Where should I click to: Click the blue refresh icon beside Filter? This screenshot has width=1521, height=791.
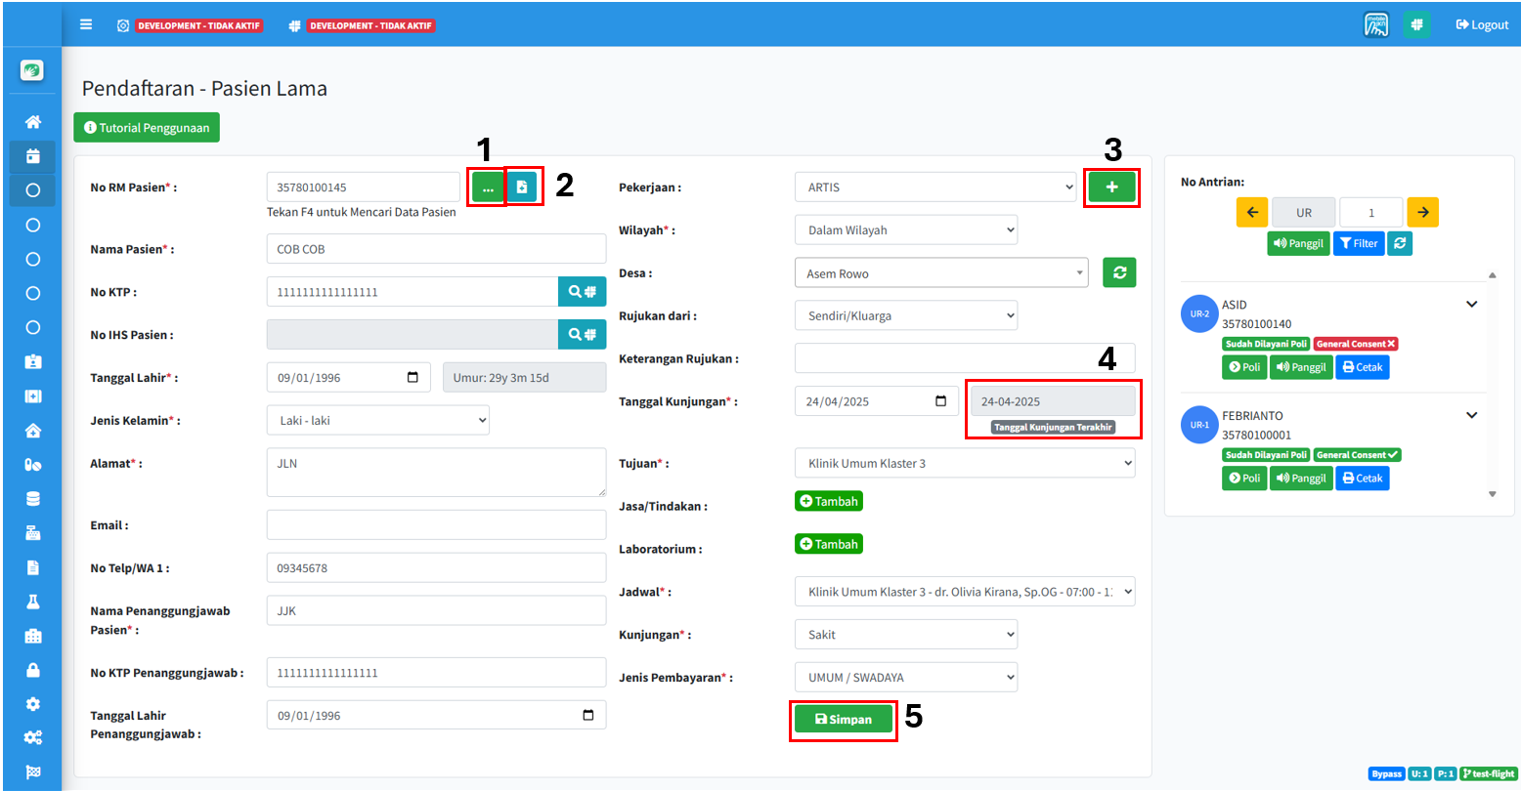(x=1400, y=243)
